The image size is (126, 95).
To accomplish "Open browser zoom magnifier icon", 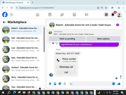I will click(x=102, y=8).
